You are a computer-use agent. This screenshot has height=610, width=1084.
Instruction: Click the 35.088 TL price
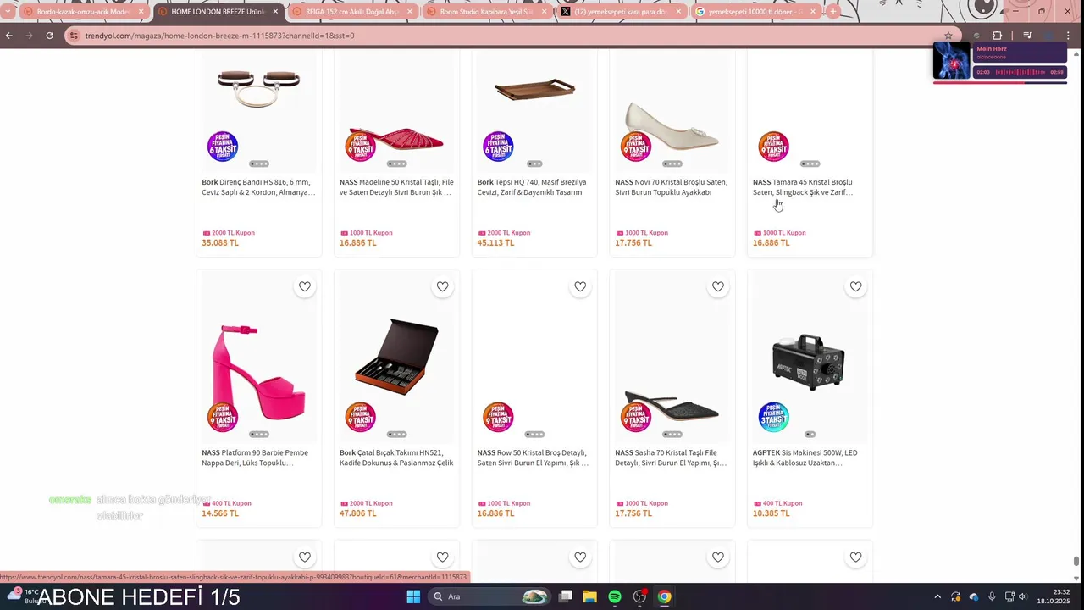[220, 243]
